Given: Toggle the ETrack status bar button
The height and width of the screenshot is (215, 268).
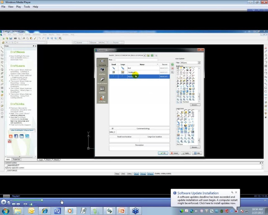Looking at the screenshot, I should [x=150, y=174].
